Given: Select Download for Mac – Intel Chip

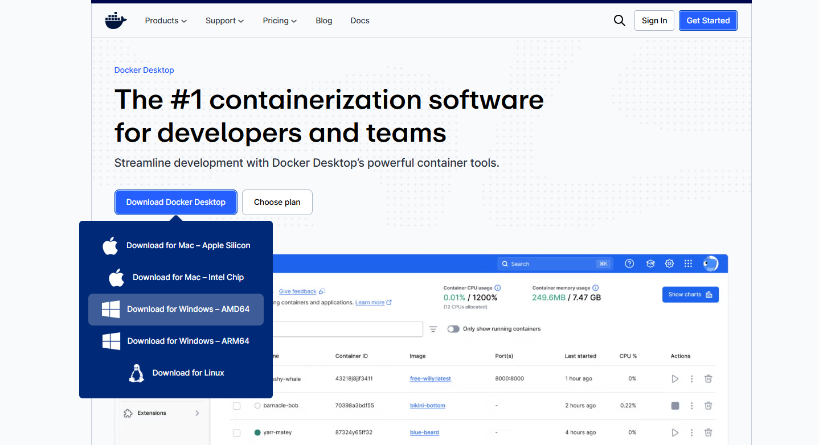Looking at the screenshot, I should 176,278.
